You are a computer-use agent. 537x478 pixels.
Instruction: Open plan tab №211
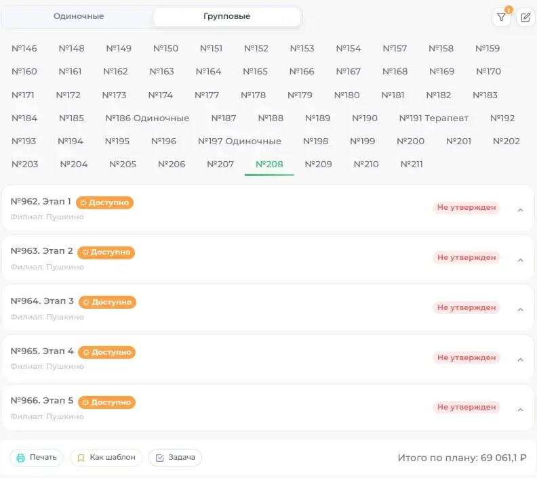pyautogui.click(x=412, y=164)
